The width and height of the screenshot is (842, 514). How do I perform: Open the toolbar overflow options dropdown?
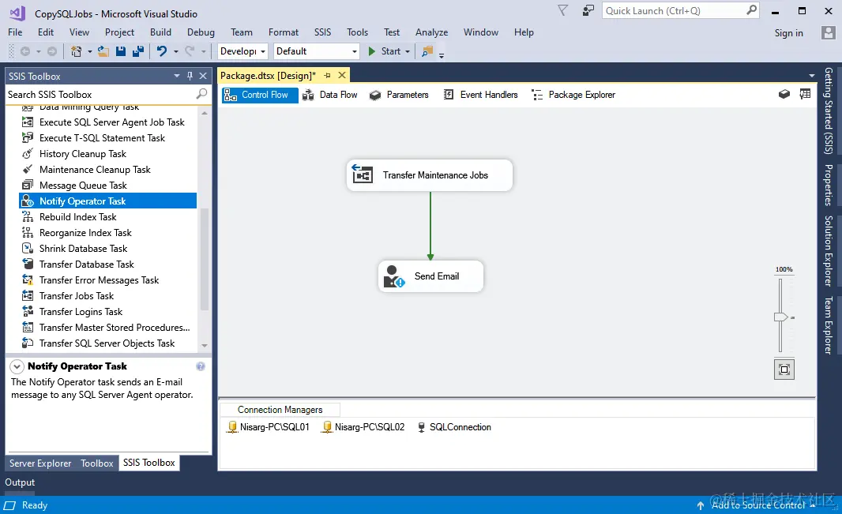click(442, 54)
